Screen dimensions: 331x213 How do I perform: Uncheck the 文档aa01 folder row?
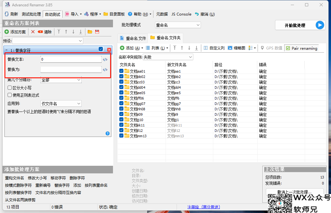point(122,71)
